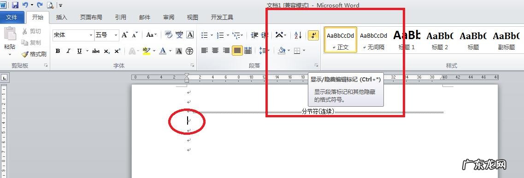Toggle Distributed alignment
524x178 pixels.
248,51
